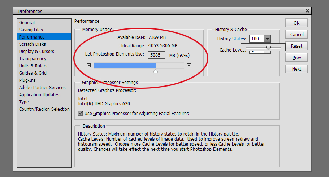329x177 pixels.
Task: Open Adobe Partner Services preferences
Action: [44, 88]
